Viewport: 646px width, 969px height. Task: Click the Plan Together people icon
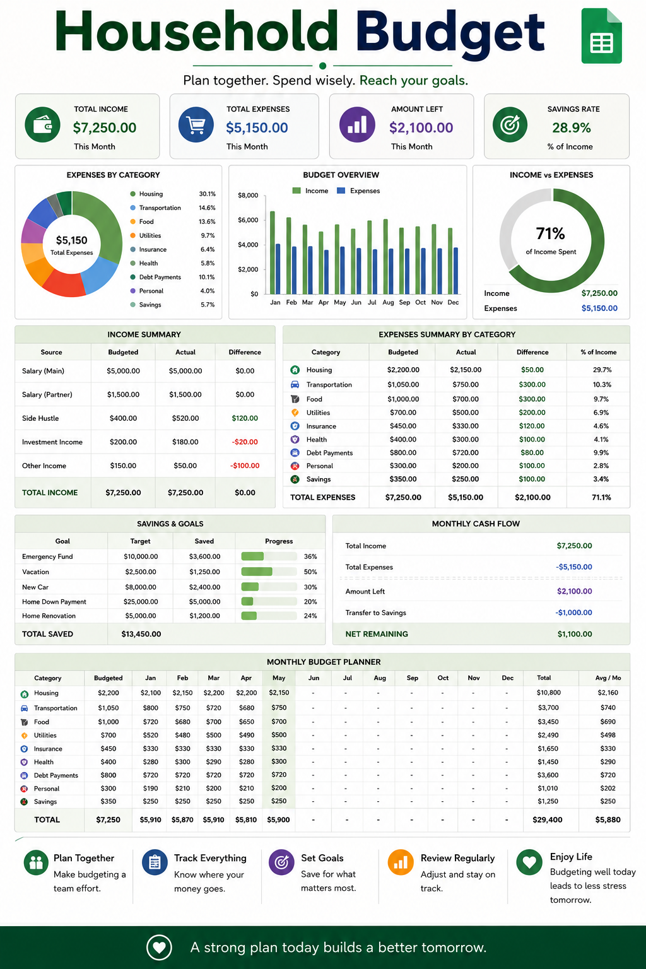(x=36, y=862)
